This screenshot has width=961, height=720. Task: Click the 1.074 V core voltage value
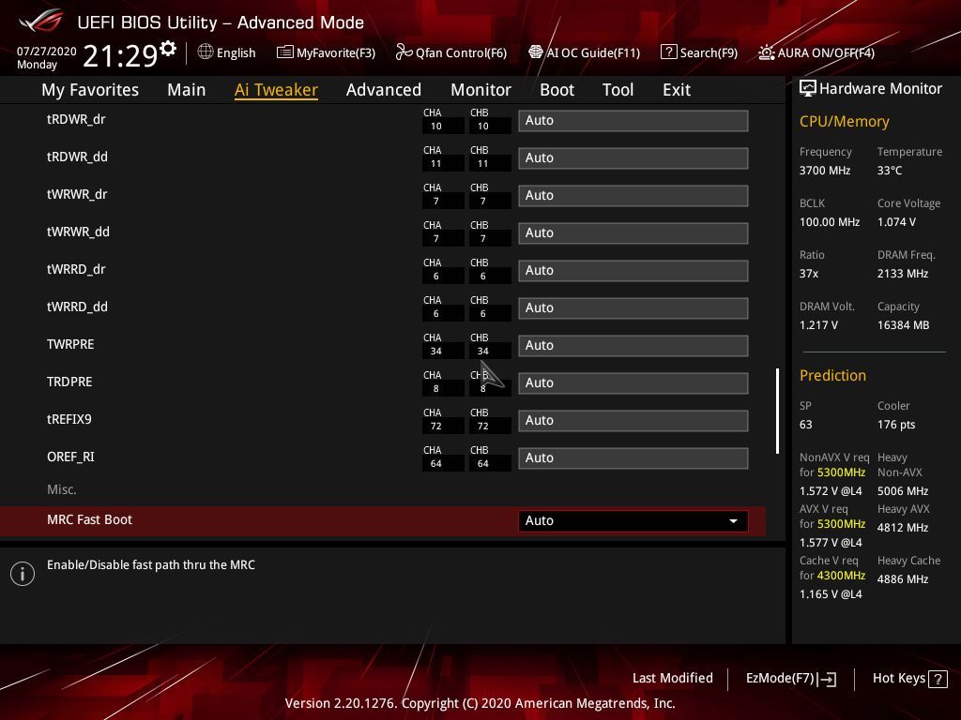point(896,221)
